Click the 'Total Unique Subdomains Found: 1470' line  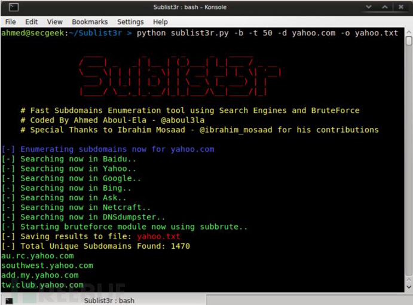pos(96,246)
